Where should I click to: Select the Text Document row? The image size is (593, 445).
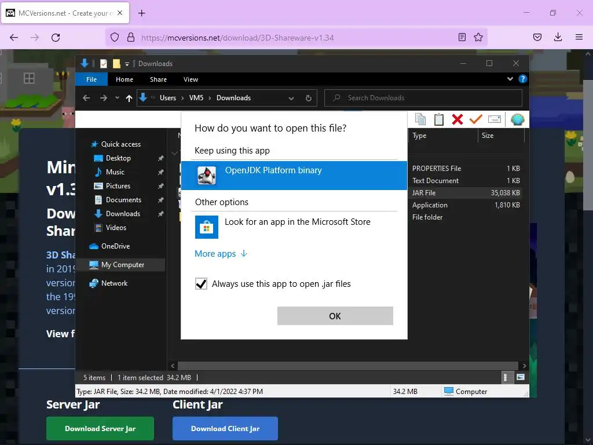tap(466, 181)
